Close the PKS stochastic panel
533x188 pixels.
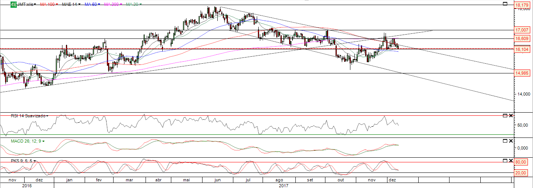(511, 160)
